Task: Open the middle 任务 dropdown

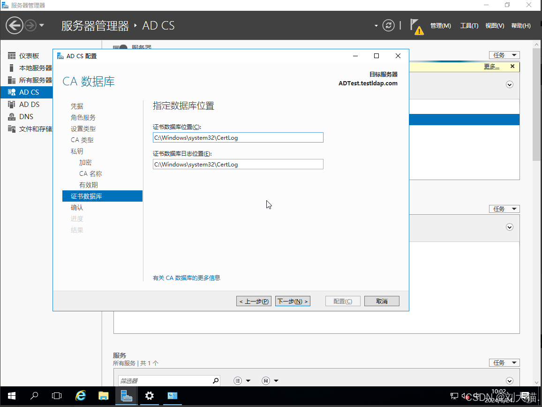Action: tap(504, 209)
